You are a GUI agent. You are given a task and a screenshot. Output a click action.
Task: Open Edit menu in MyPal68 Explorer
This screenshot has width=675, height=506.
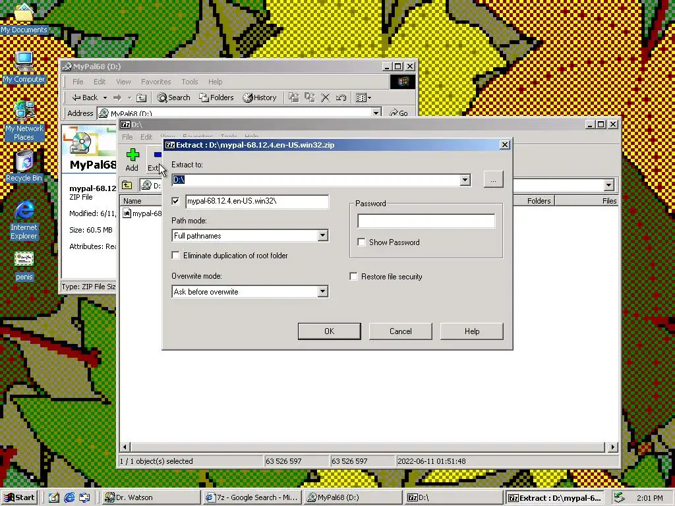click(100, 82)
